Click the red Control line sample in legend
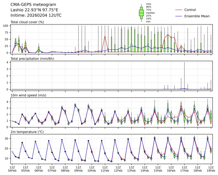 pos(179,10)
